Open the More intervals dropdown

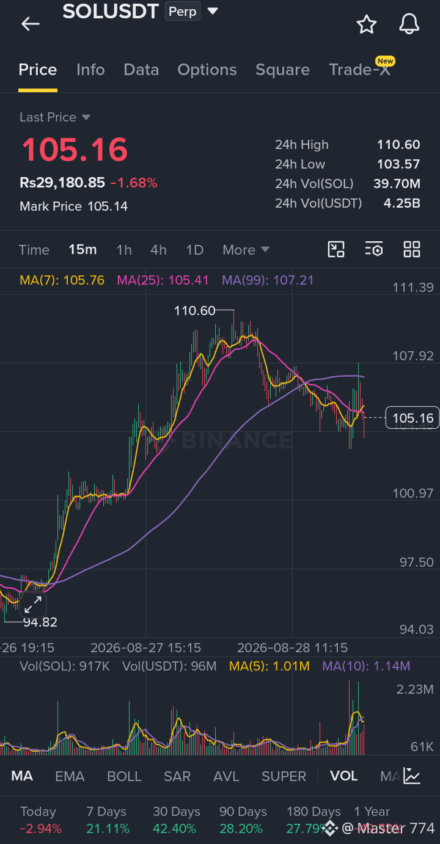pos(246,250)
